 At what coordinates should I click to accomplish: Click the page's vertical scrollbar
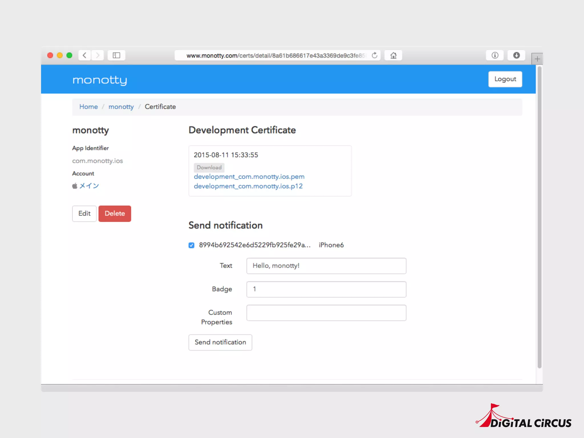click(539, 217)
